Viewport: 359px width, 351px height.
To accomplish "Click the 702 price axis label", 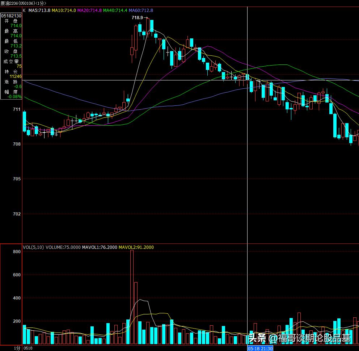I will pyautogui.click(x=17, y=214).
